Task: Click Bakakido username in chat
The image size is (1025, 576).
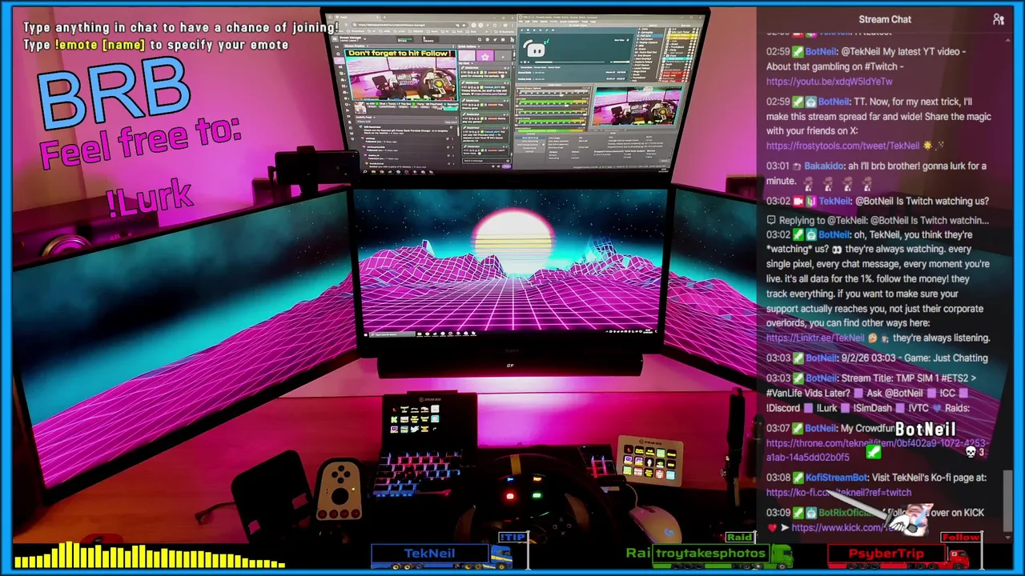Action: tap(825, 166)
